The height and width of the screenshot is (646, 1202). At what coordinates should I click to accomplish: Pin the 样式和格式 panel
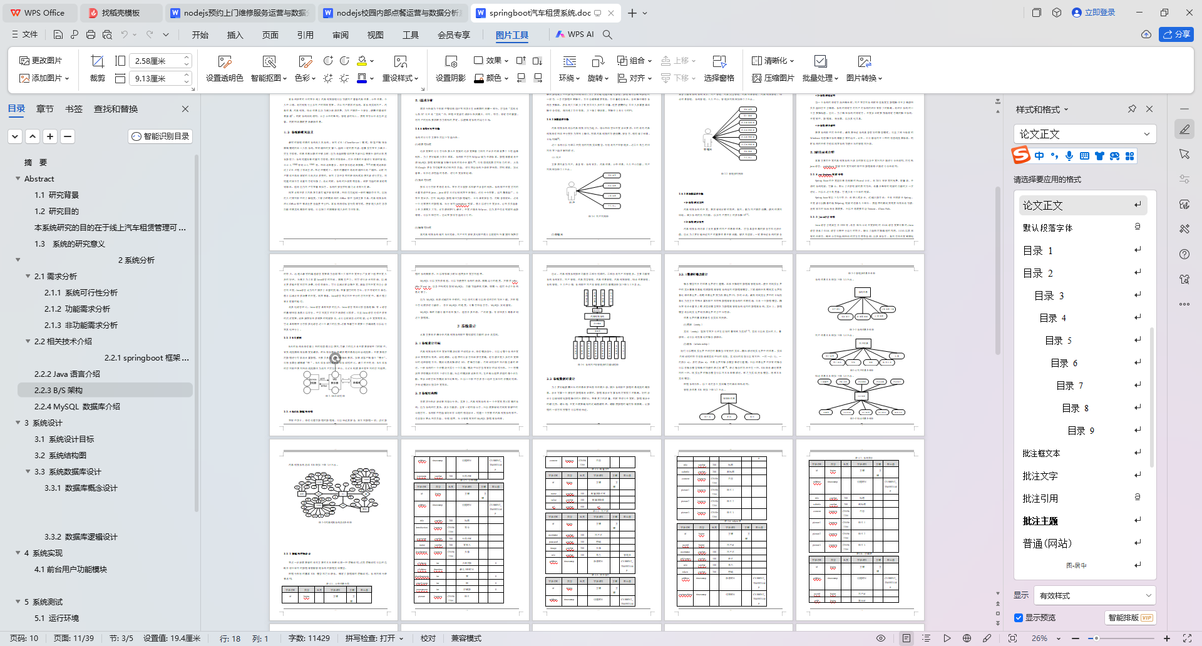(1132, 109)
